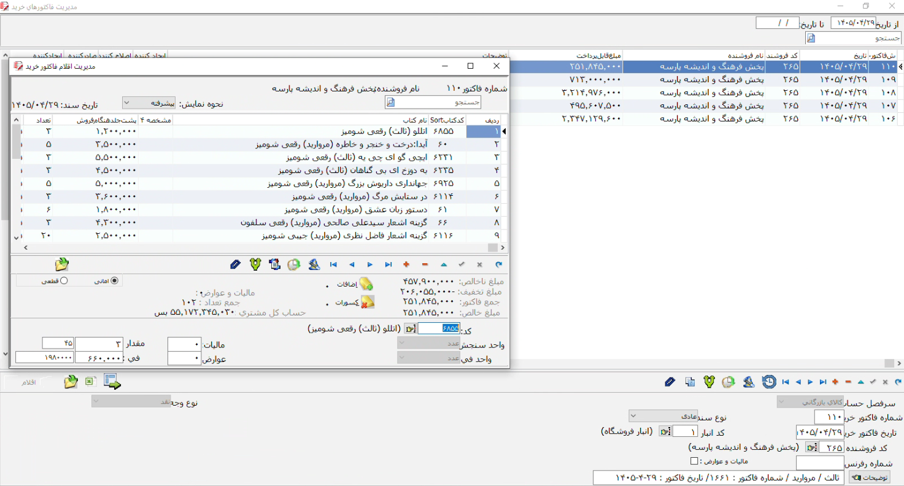Viewport: 904px width, 486px height.
Task: Delete invoice with main window minus icon
Action: point(848,382)
